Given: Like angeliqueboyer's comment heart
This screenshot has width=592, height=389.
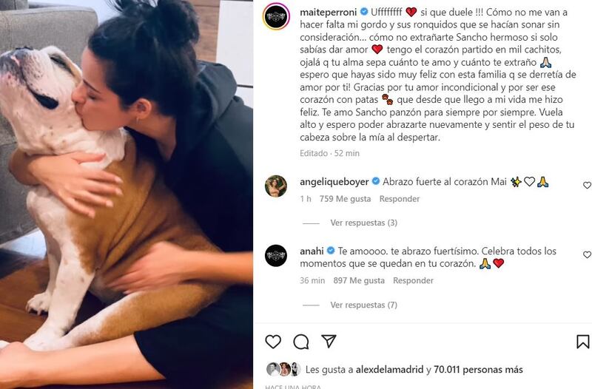Looking at the screenshot, I should pos(587,185).
